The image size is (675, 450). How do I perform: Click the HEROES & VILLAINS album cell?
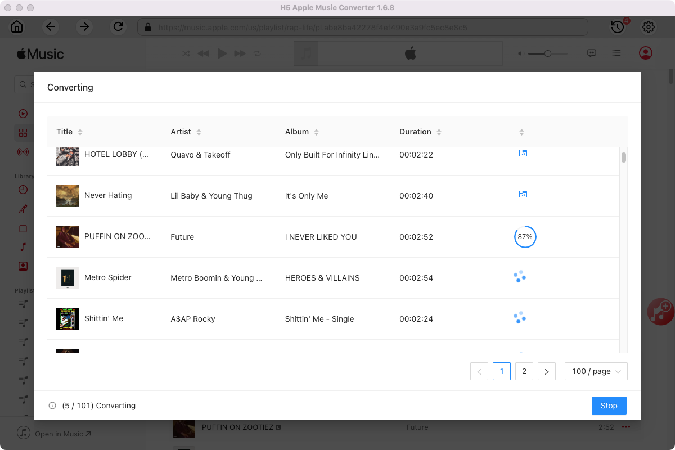pyautogui.click(x=322, y=278)
